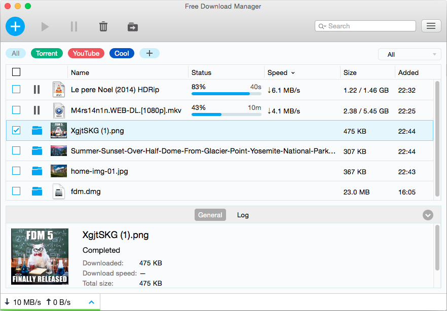
Task: Click the MKV file icon
Action: (x=59, y=110)
